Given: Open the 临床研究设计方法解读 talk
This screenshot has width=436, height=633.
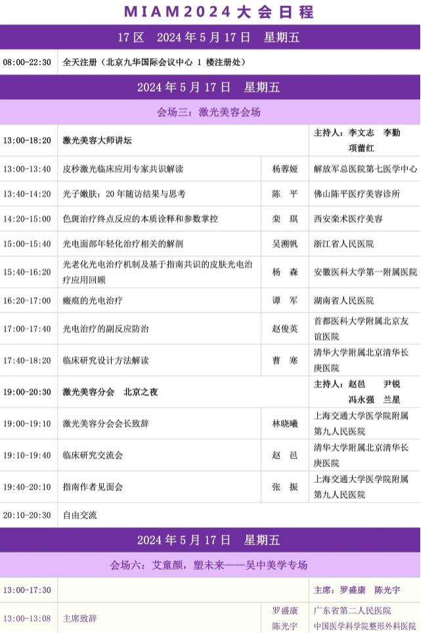Looking at the screenshot, I should point(106,360).
